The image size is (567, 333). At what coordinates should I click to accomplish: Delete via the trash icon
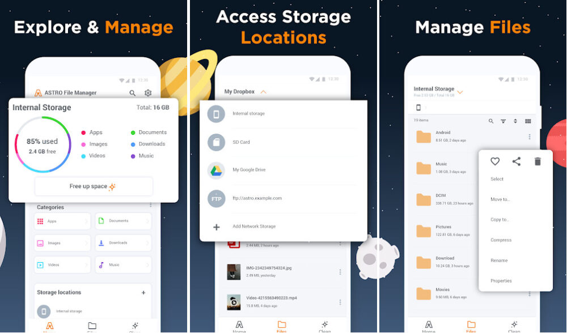pyautogui.click(x=538, y=161)
